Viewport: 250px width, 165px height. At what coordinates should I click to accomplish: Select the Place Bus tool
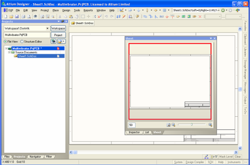(151, 16)
